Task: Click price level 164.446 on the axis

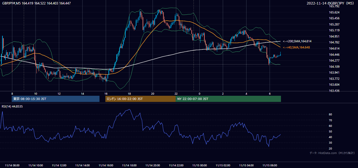Action: tap(334, 55)
